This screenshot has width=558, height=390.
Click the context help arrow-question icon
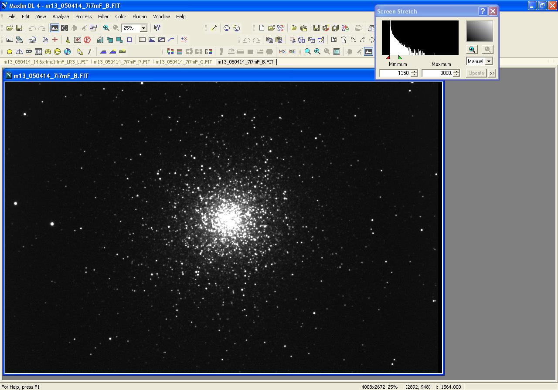(157, 28)
